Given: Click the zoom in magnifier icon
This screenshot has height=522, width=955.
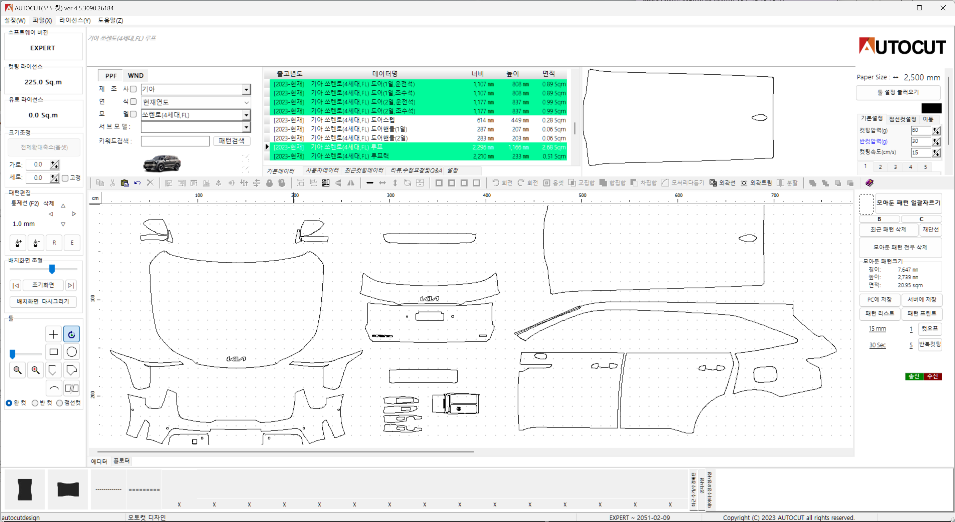Looking at the screenshot, I should click(x=36, y=370).
